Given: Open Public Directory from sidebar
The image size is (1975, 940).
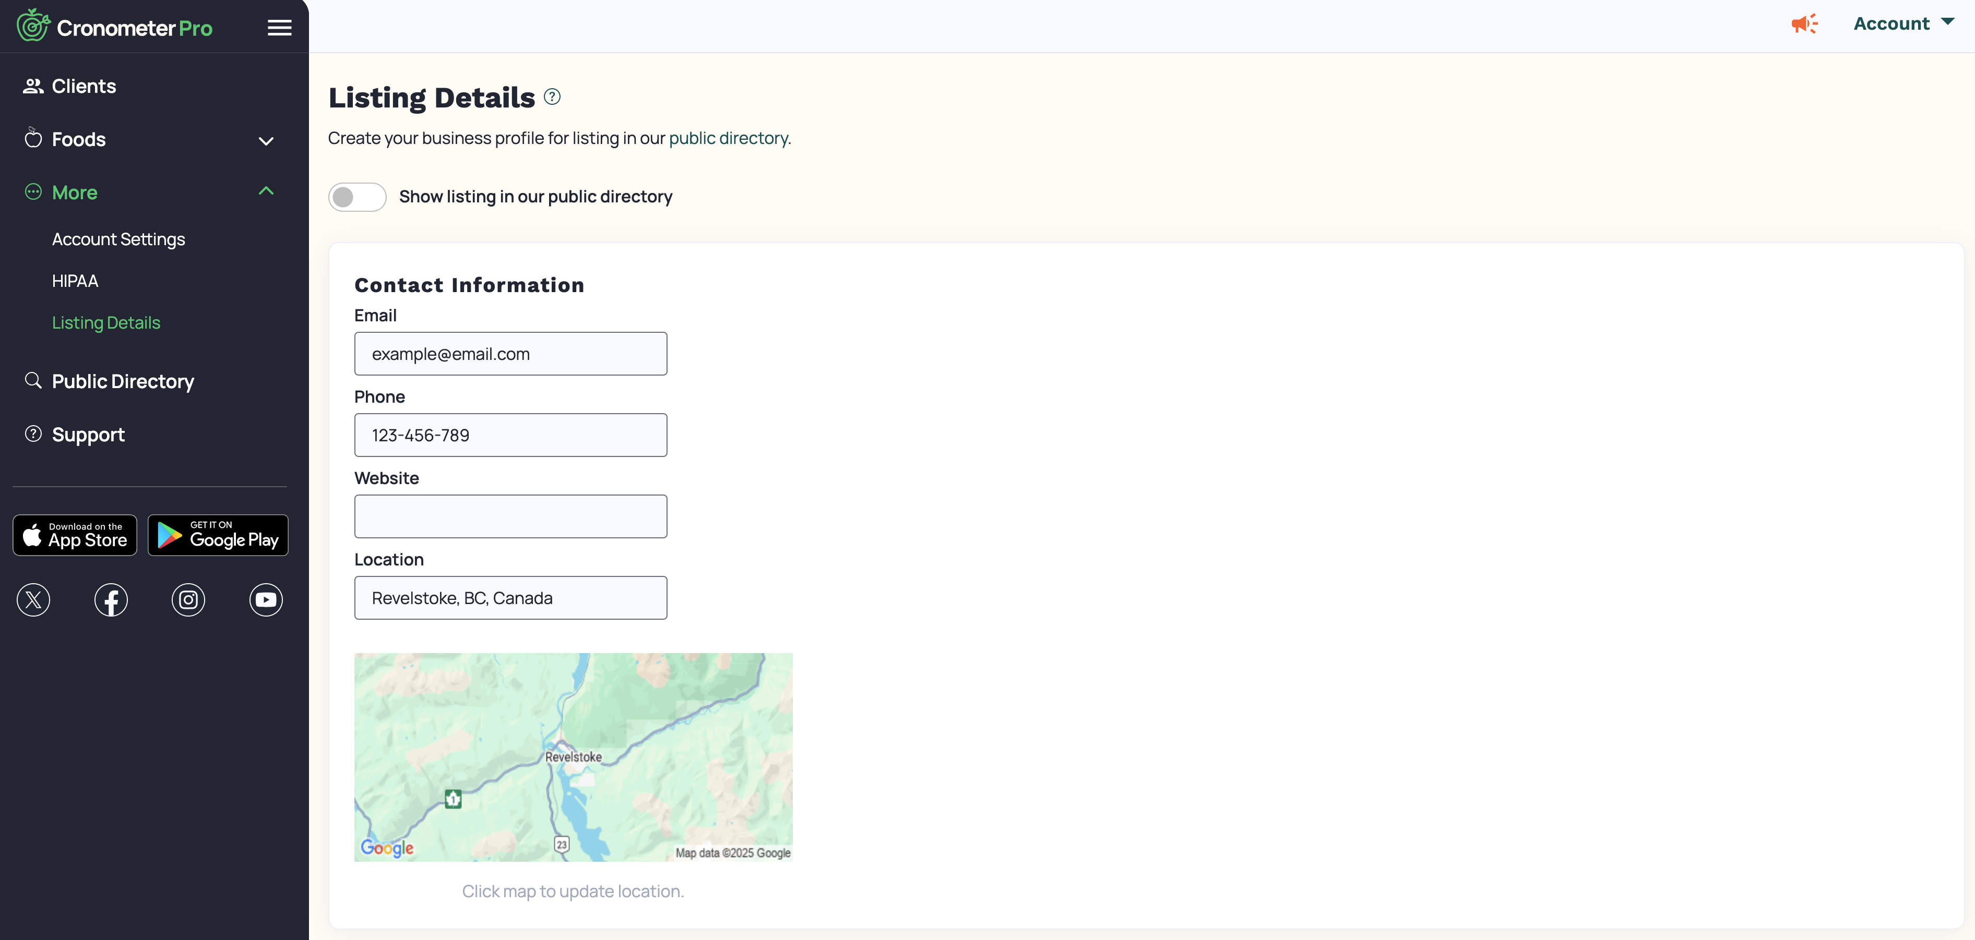Looking at the screenshot, I should 123,381.
